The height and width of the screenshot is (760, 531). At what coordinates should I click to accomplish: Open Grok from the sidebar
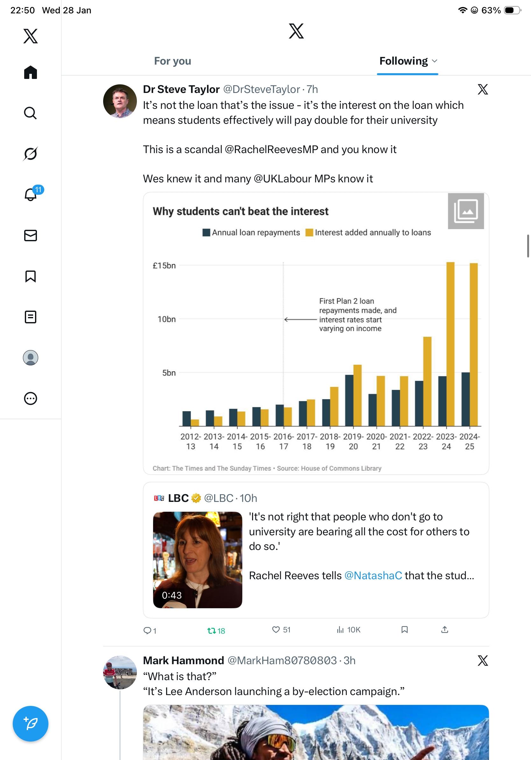pos(31,154)
